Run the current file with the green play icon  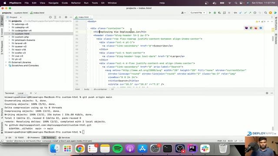click(x=210, y=13)
